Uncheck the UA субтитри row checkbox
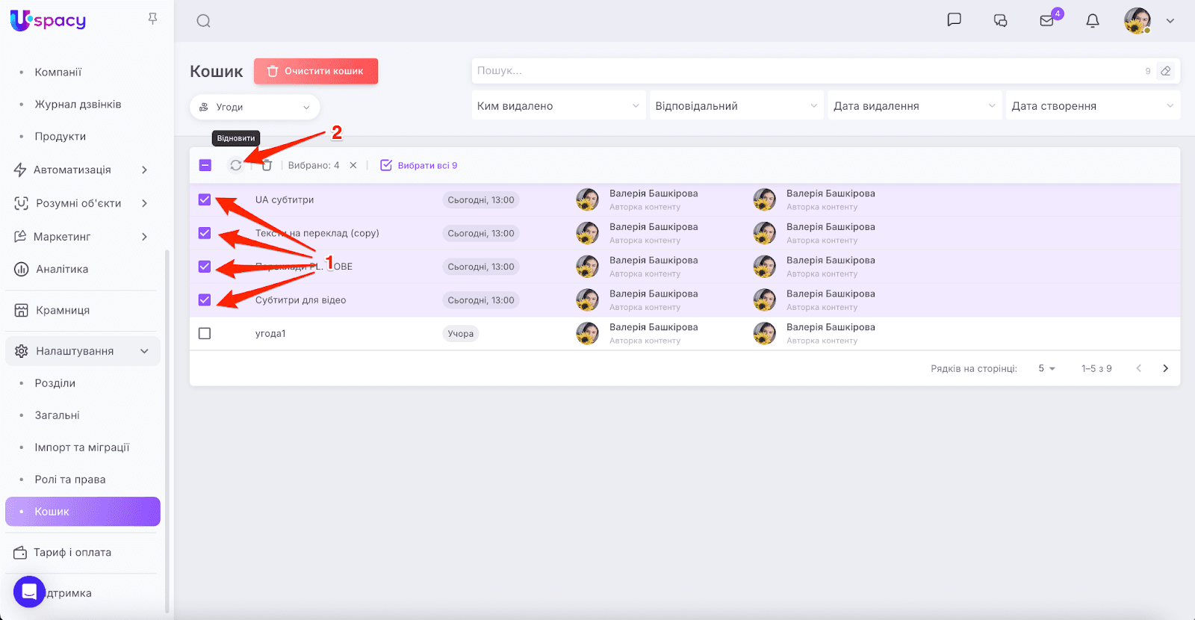The width and height of the screenshot is (1195, 620). click(205, 199)
